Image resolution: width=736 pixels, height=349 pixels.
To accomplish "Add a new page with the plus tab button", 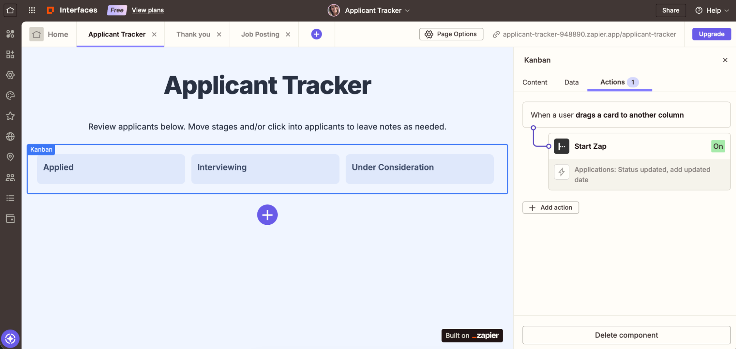I will pyautogui.click(x=317, y=34).
